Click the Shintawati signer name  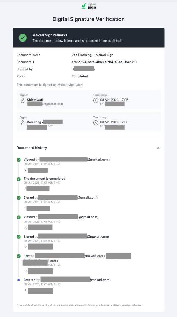[x=35, y=100]
